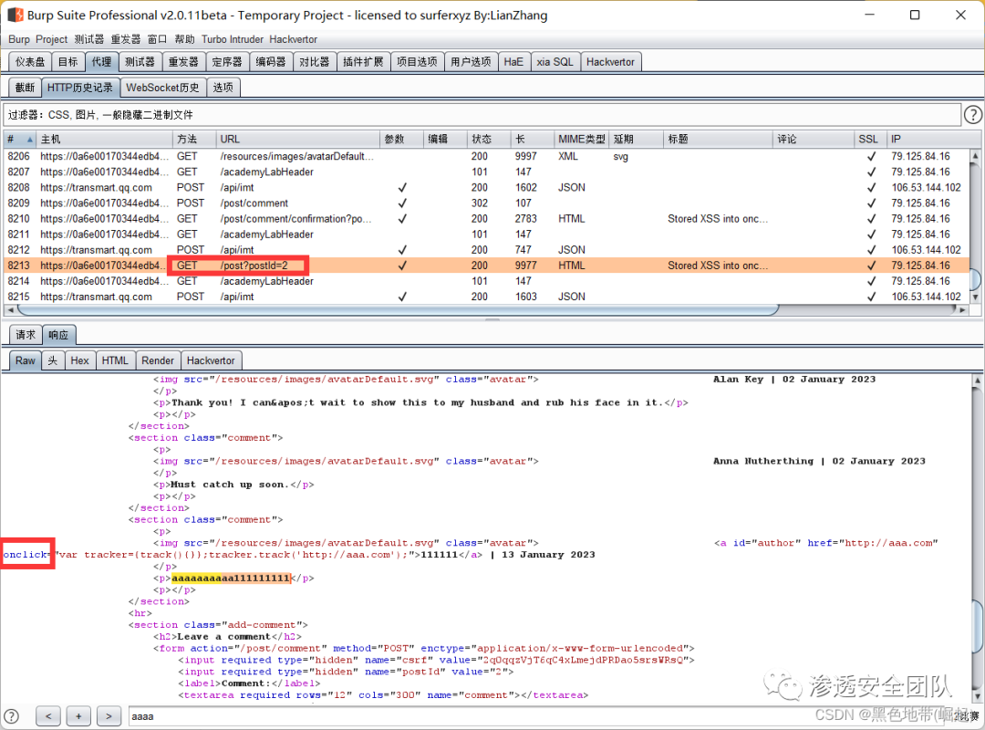Go to next search match button
This screenshot has width=985, height=730.
(x=109, y=715)
